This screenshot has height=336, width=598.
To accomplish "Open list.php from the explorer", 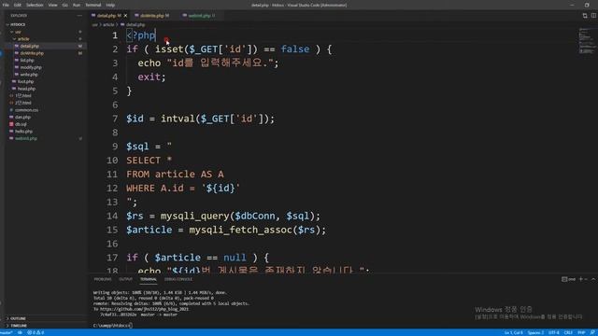I will (27, 60).
